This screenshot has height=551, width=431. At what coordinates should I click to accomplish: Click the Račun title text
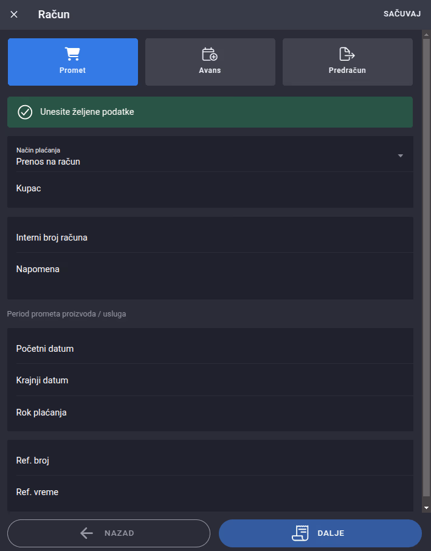point(53,15)
